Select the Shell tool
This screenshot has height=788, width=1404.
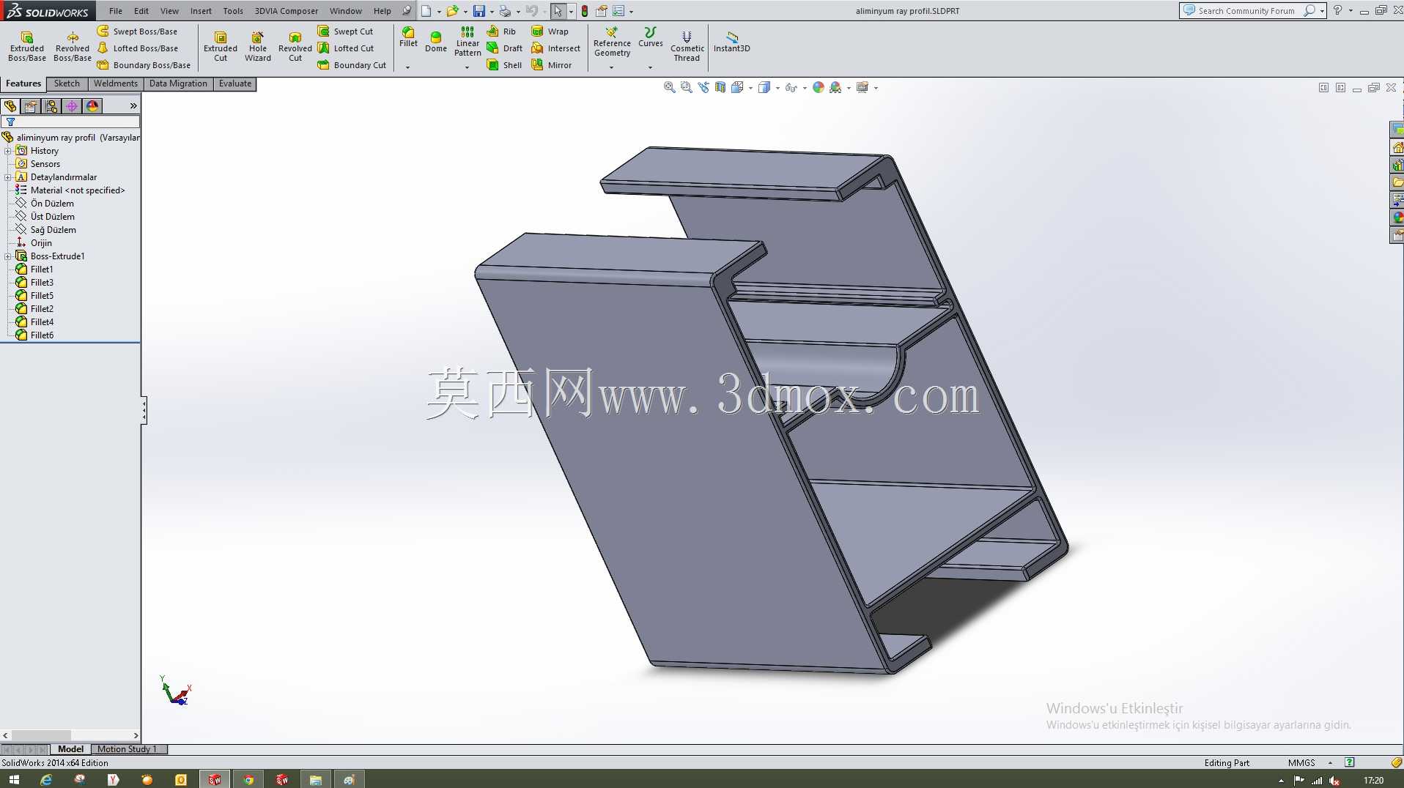[x=504, y=65]
